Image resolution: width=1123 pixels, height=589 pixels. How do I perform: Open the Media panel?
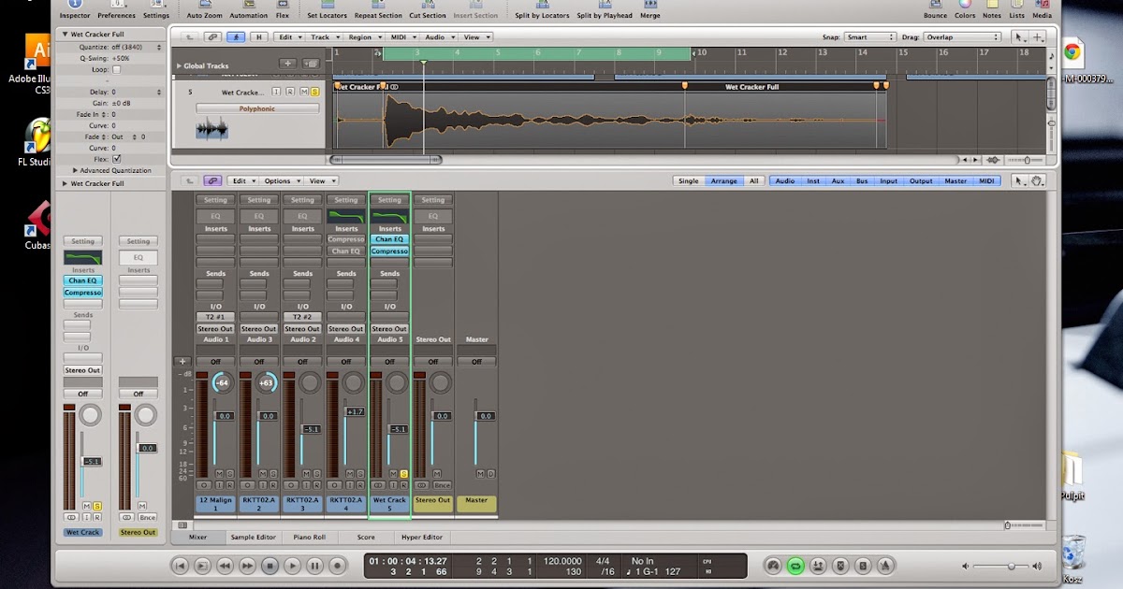pyautogui.click(x=1042, y=7)
